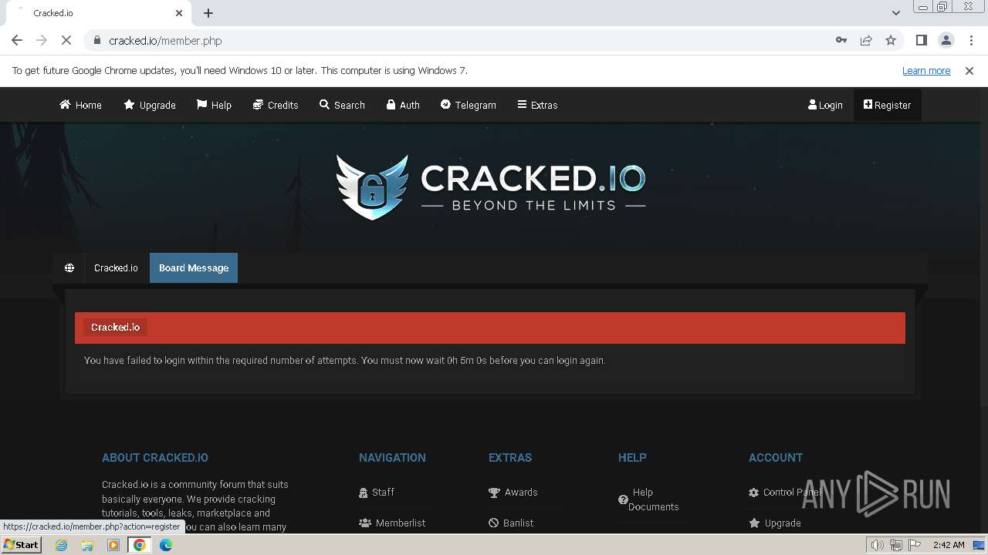The height and width of the screenshot is (555, 988).
Task: Open the Windows Start menu
Action: [x=21, y=545]
